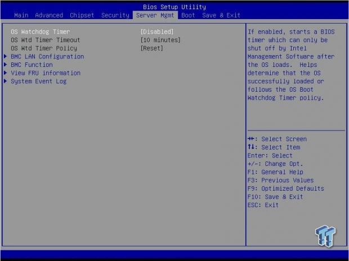Screen dimensions: 349x261
Task: Expand the BMC LAN Configuration submenu
Action: pos(47,56)
